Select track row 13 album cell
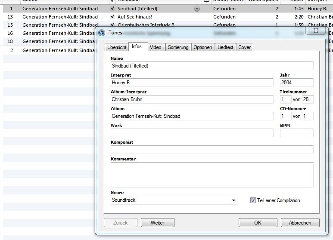The image size is (333, 240). (60, 17)
